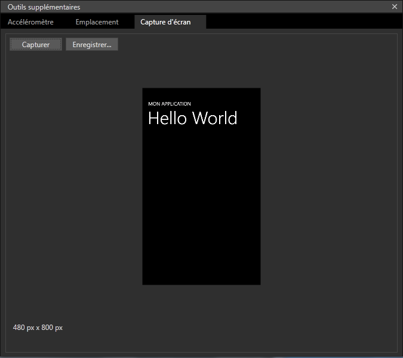Screen dimensions: 403x358
Task: Click the center of the captured phone screenshot
Action: tap(201, 186)
